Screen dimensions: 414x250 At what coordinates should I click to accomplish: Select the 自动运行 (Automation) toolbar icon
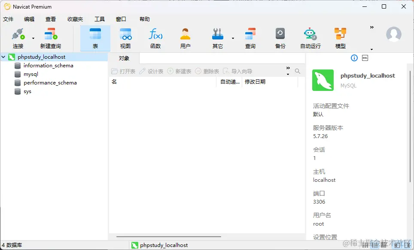click(310, 37)
